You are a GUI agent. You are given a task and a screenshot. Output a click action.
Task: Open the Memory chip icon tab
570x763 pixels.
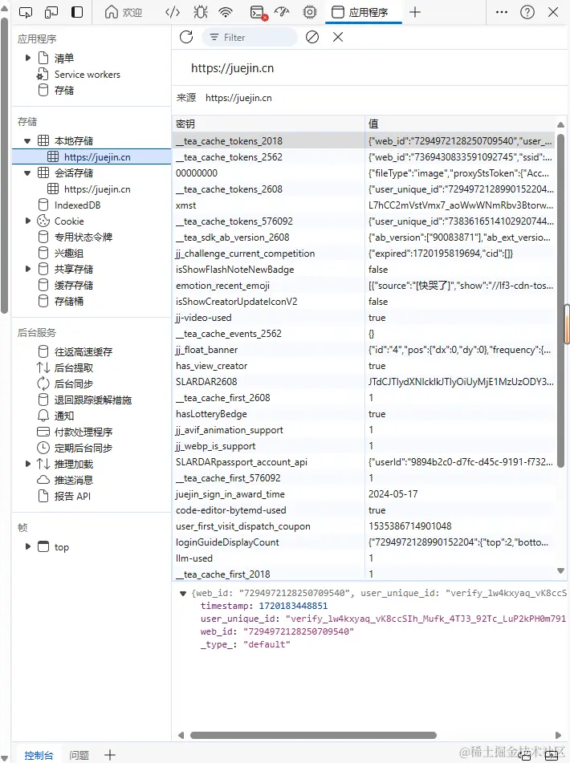pos(310,12)
